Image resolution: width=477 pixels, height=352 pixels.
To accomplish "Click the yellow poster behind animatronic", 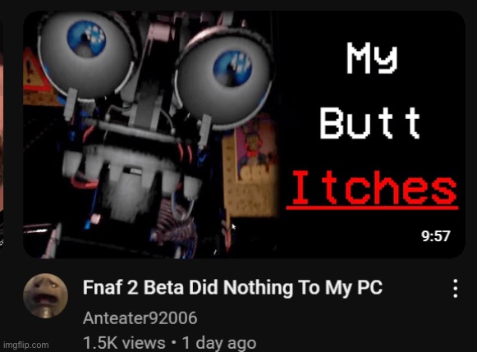I will tap(251, 166).
